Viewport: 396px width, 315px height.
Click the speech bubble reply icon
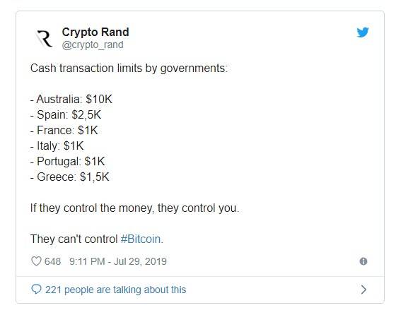click(x=36, y=290)
